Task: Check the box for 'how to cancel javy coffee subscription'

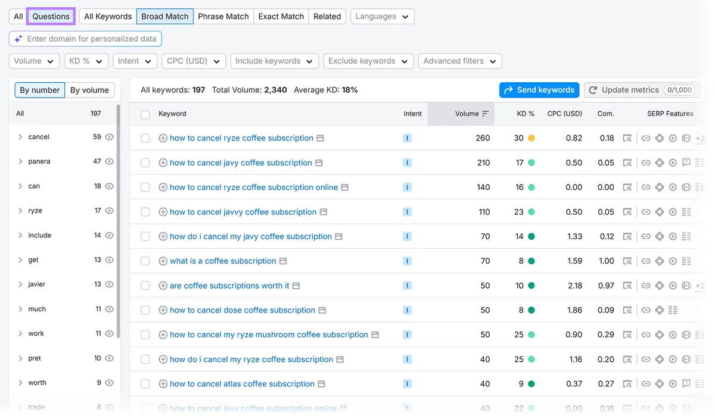Action: coord(145,163)
